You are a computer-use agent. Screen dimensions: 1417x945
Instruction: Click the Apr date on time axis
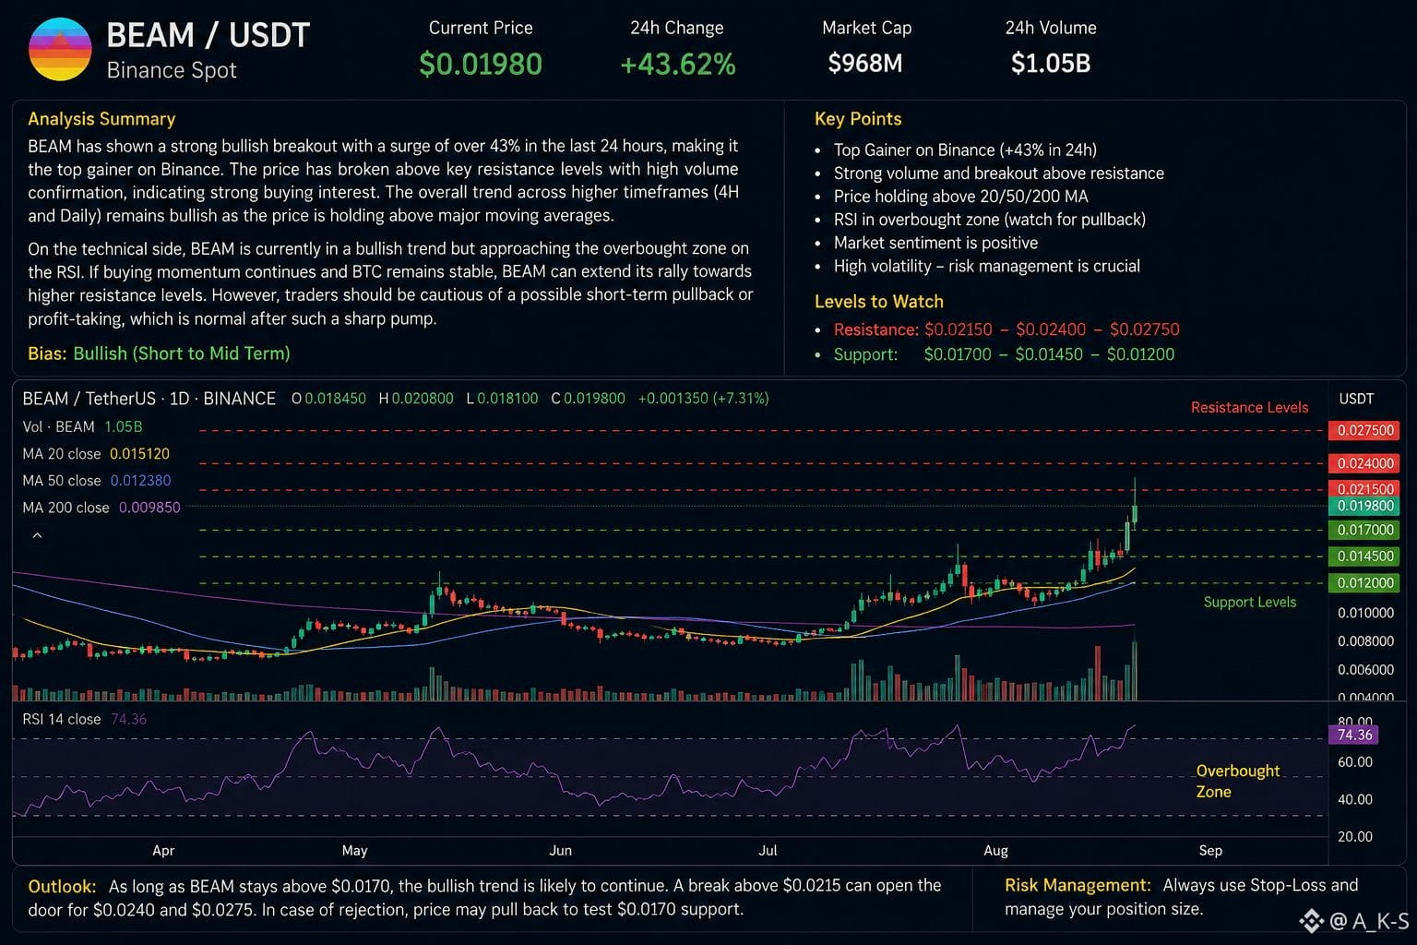(x=163, y=850)
